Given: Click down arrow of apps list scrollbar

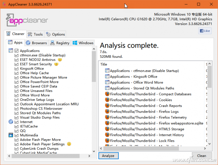Looking at the screenshot, I should click(94, 151).
